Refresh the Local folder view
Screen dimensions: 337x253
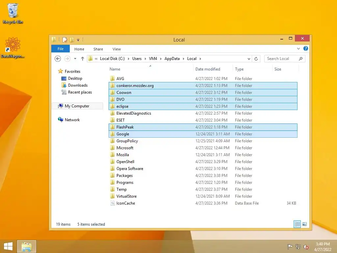(x=256, y=59)
